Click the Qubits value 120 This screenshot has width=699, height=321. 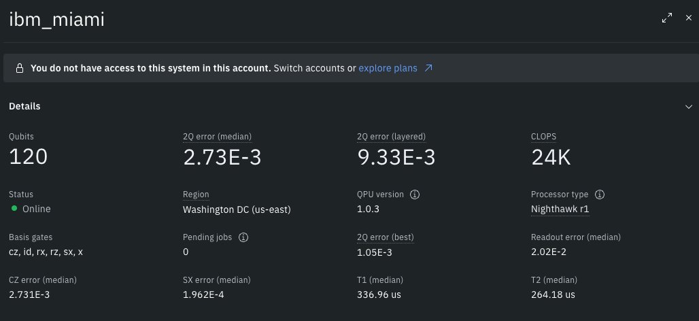(x=28, y=157)
